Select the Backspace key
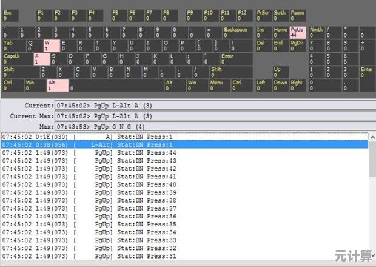Viewport: 376px width, 267px height. [237, 32]
